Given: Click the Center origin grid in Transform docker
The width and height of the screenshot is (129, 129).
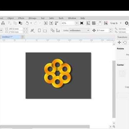Looking at the screenshot, I should (122, 74).
